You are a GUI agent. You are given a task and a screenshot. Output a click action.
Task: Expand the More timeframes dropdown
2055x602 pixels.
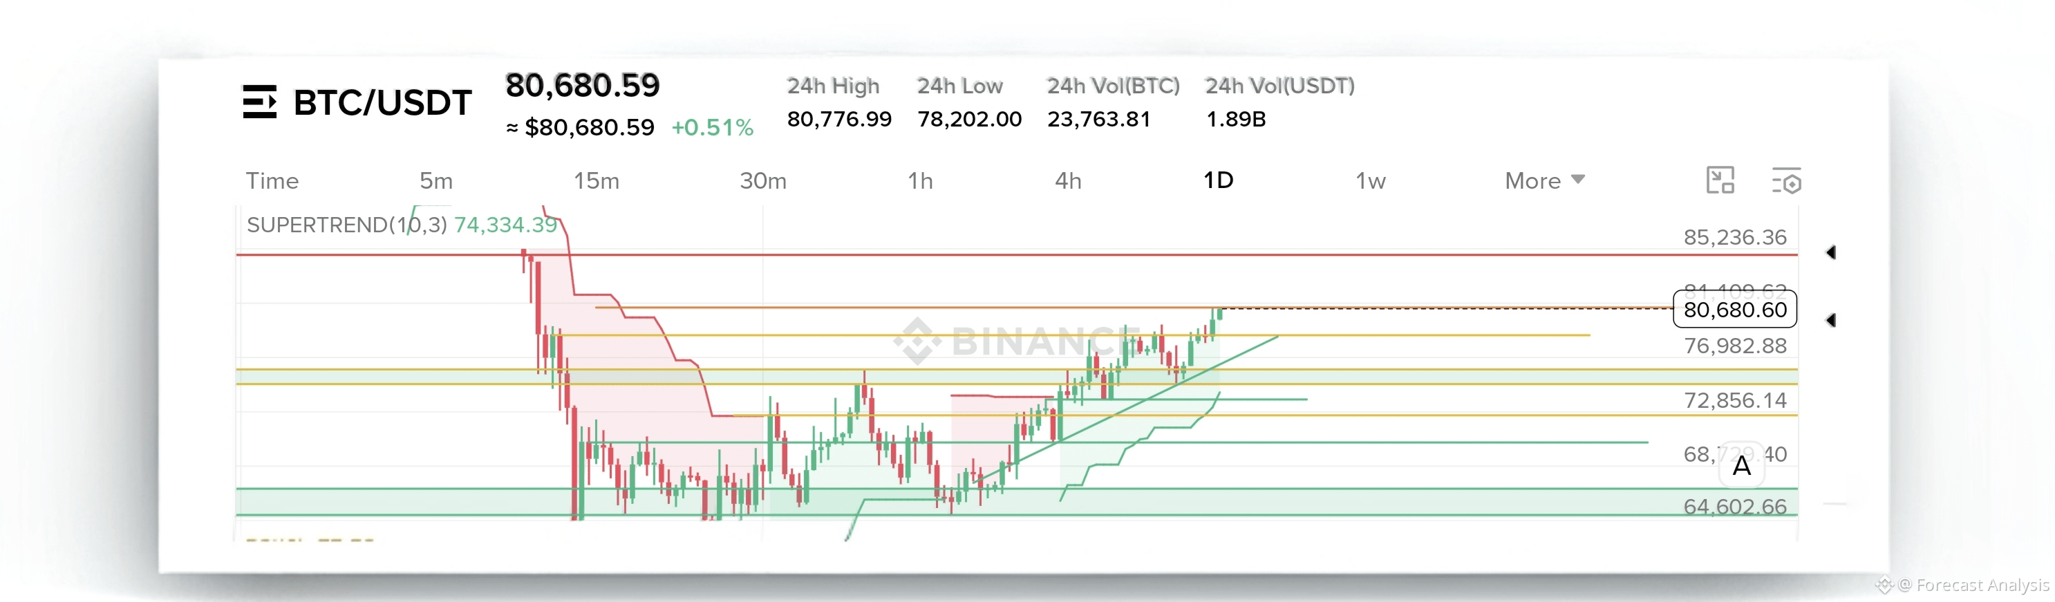coord(1544,181)
